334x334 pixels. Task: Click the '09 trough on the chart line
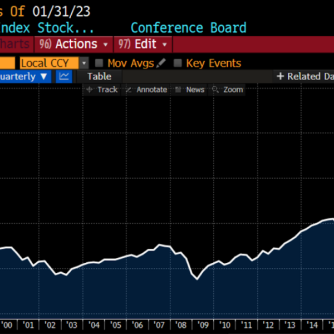coord(197,279)
